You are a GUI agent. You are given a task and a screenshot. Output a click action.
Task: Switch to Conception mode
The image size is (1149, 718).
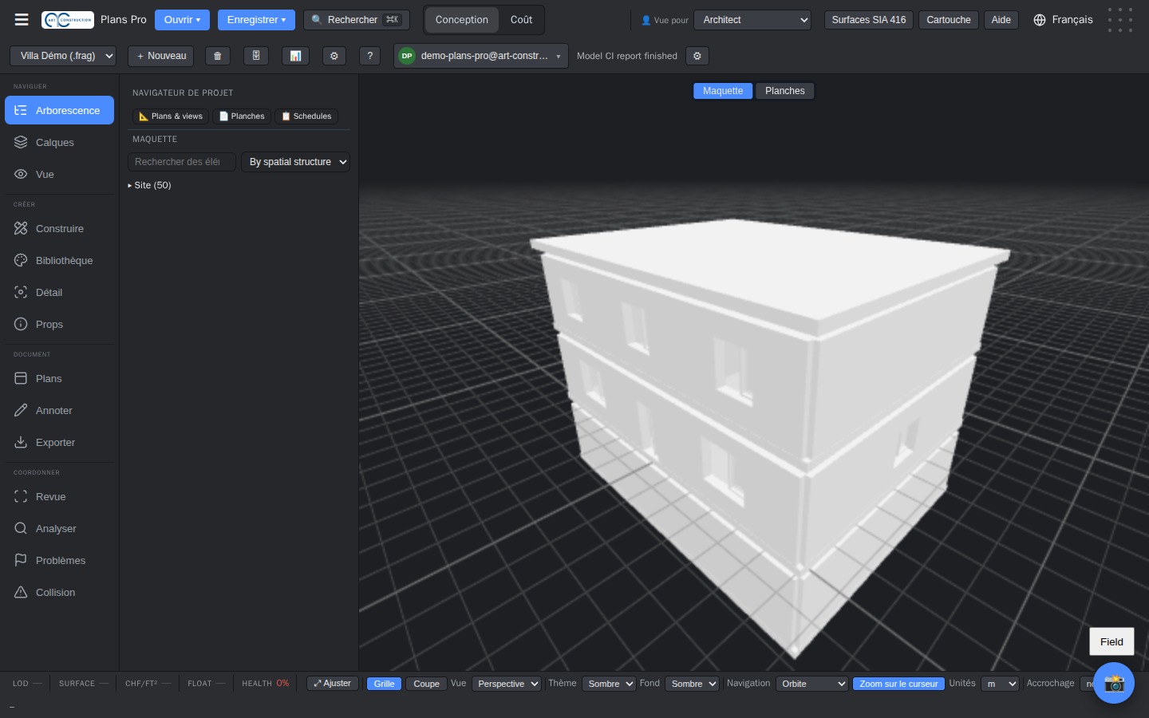462,20
